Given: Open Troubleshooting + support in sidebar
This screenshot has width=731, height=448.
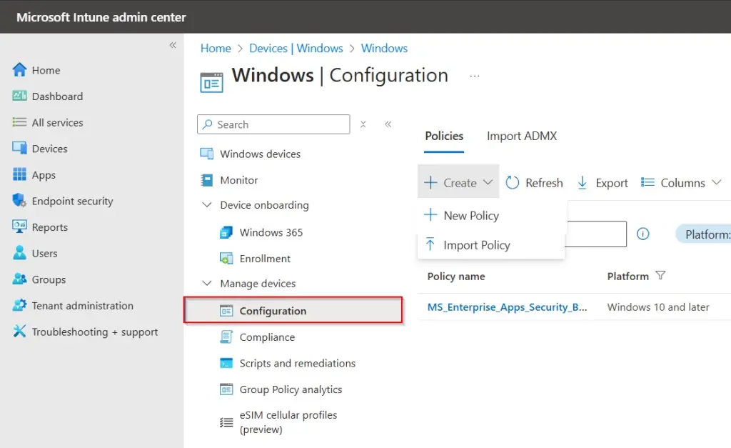Looking at the screenshot, I should [x=94, y=332].
